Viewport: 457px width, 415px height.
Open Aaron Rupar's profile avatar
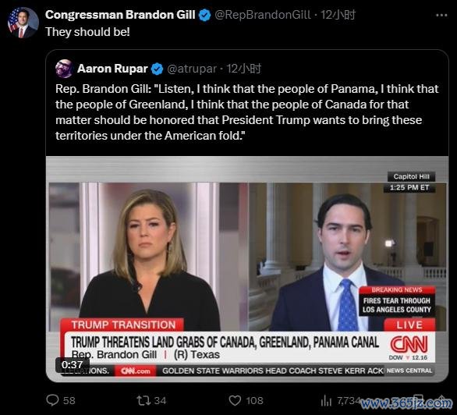coord(64,69)
